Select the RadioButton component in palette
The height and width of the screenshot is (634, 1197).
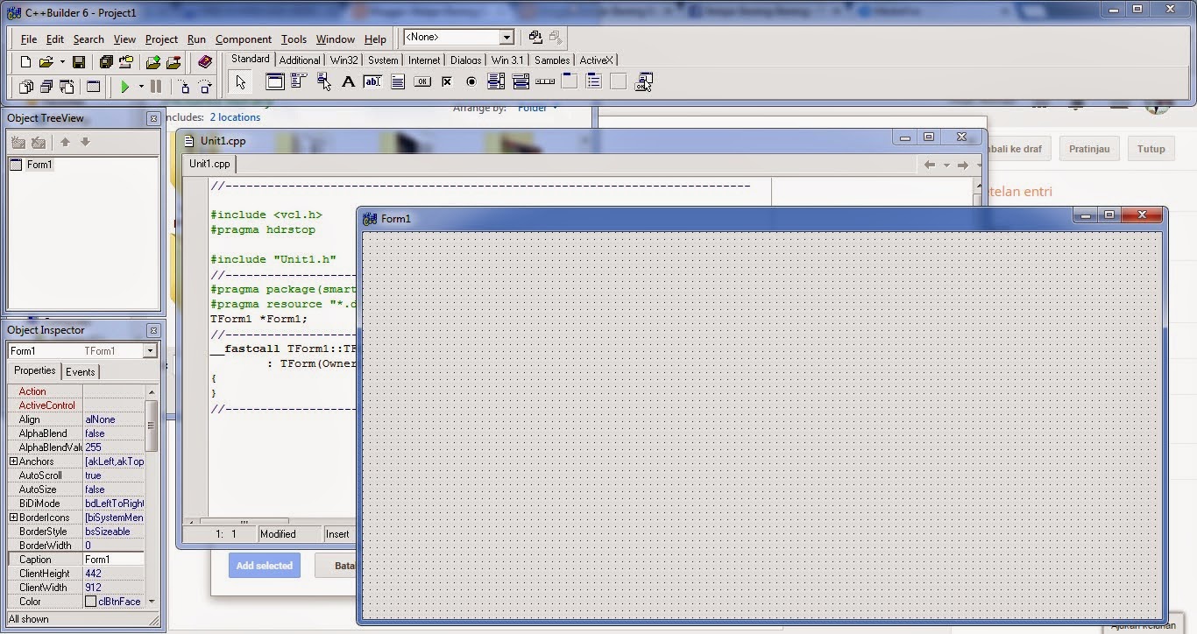tap(471, 81)
